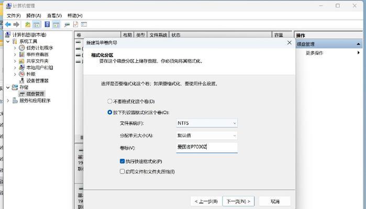Click the 设备管理器 icon

click(21, 80)
